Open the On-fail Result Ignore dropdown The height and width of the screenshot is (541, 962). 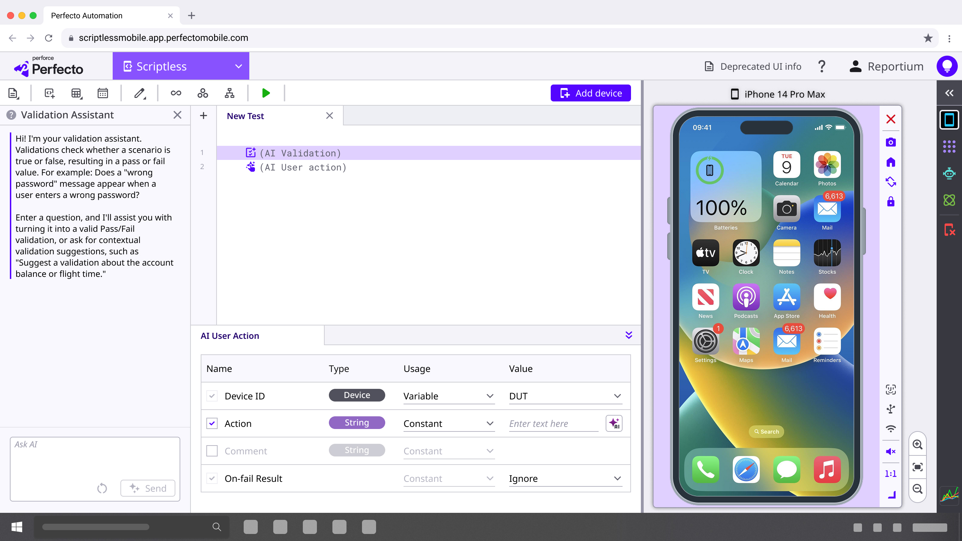point(566,479)
